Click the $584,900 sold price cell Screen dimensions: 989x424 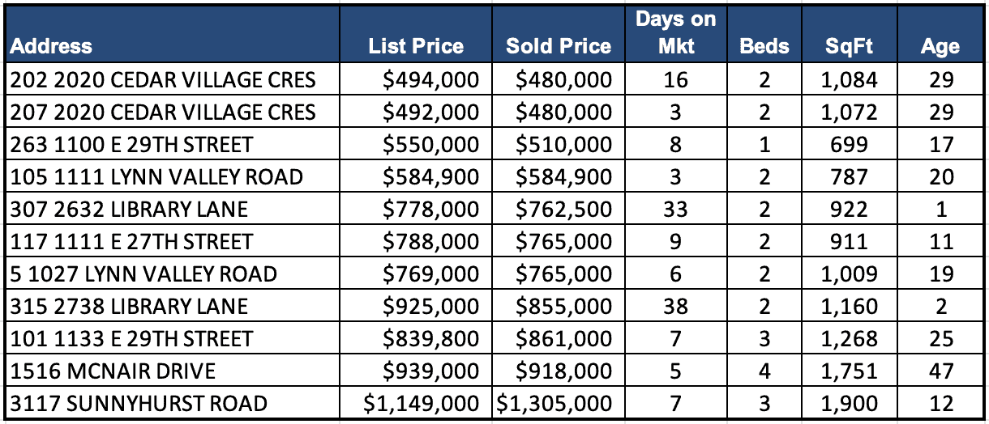pos(564,176)
